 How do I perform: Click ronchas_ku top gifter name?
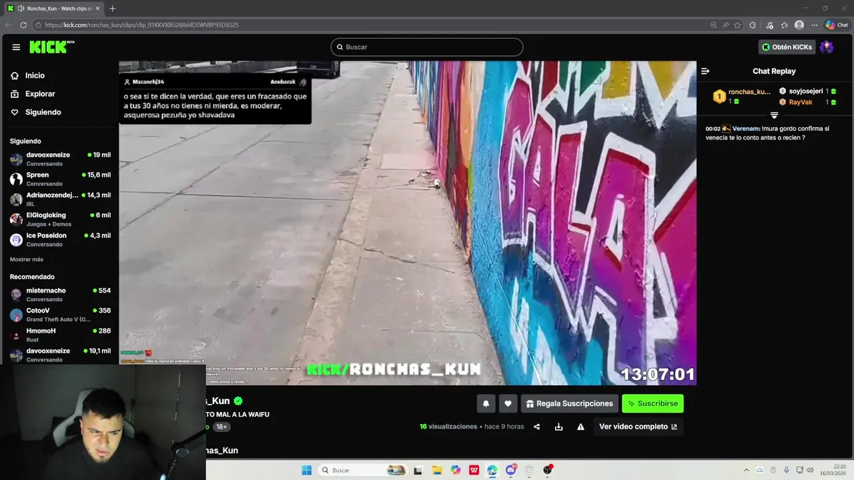(x=749, y=92)
